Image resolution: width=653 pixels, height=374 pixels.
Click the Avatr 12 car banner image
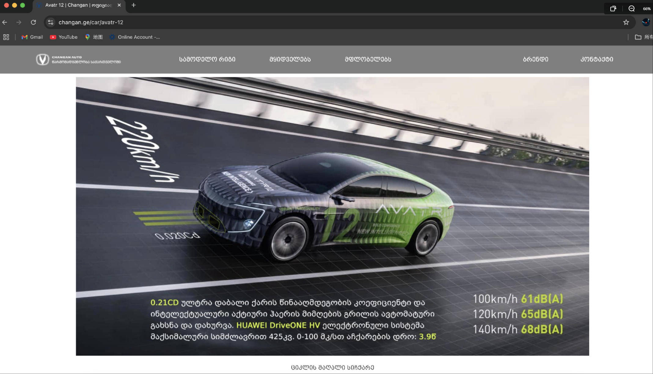(332, 216)
